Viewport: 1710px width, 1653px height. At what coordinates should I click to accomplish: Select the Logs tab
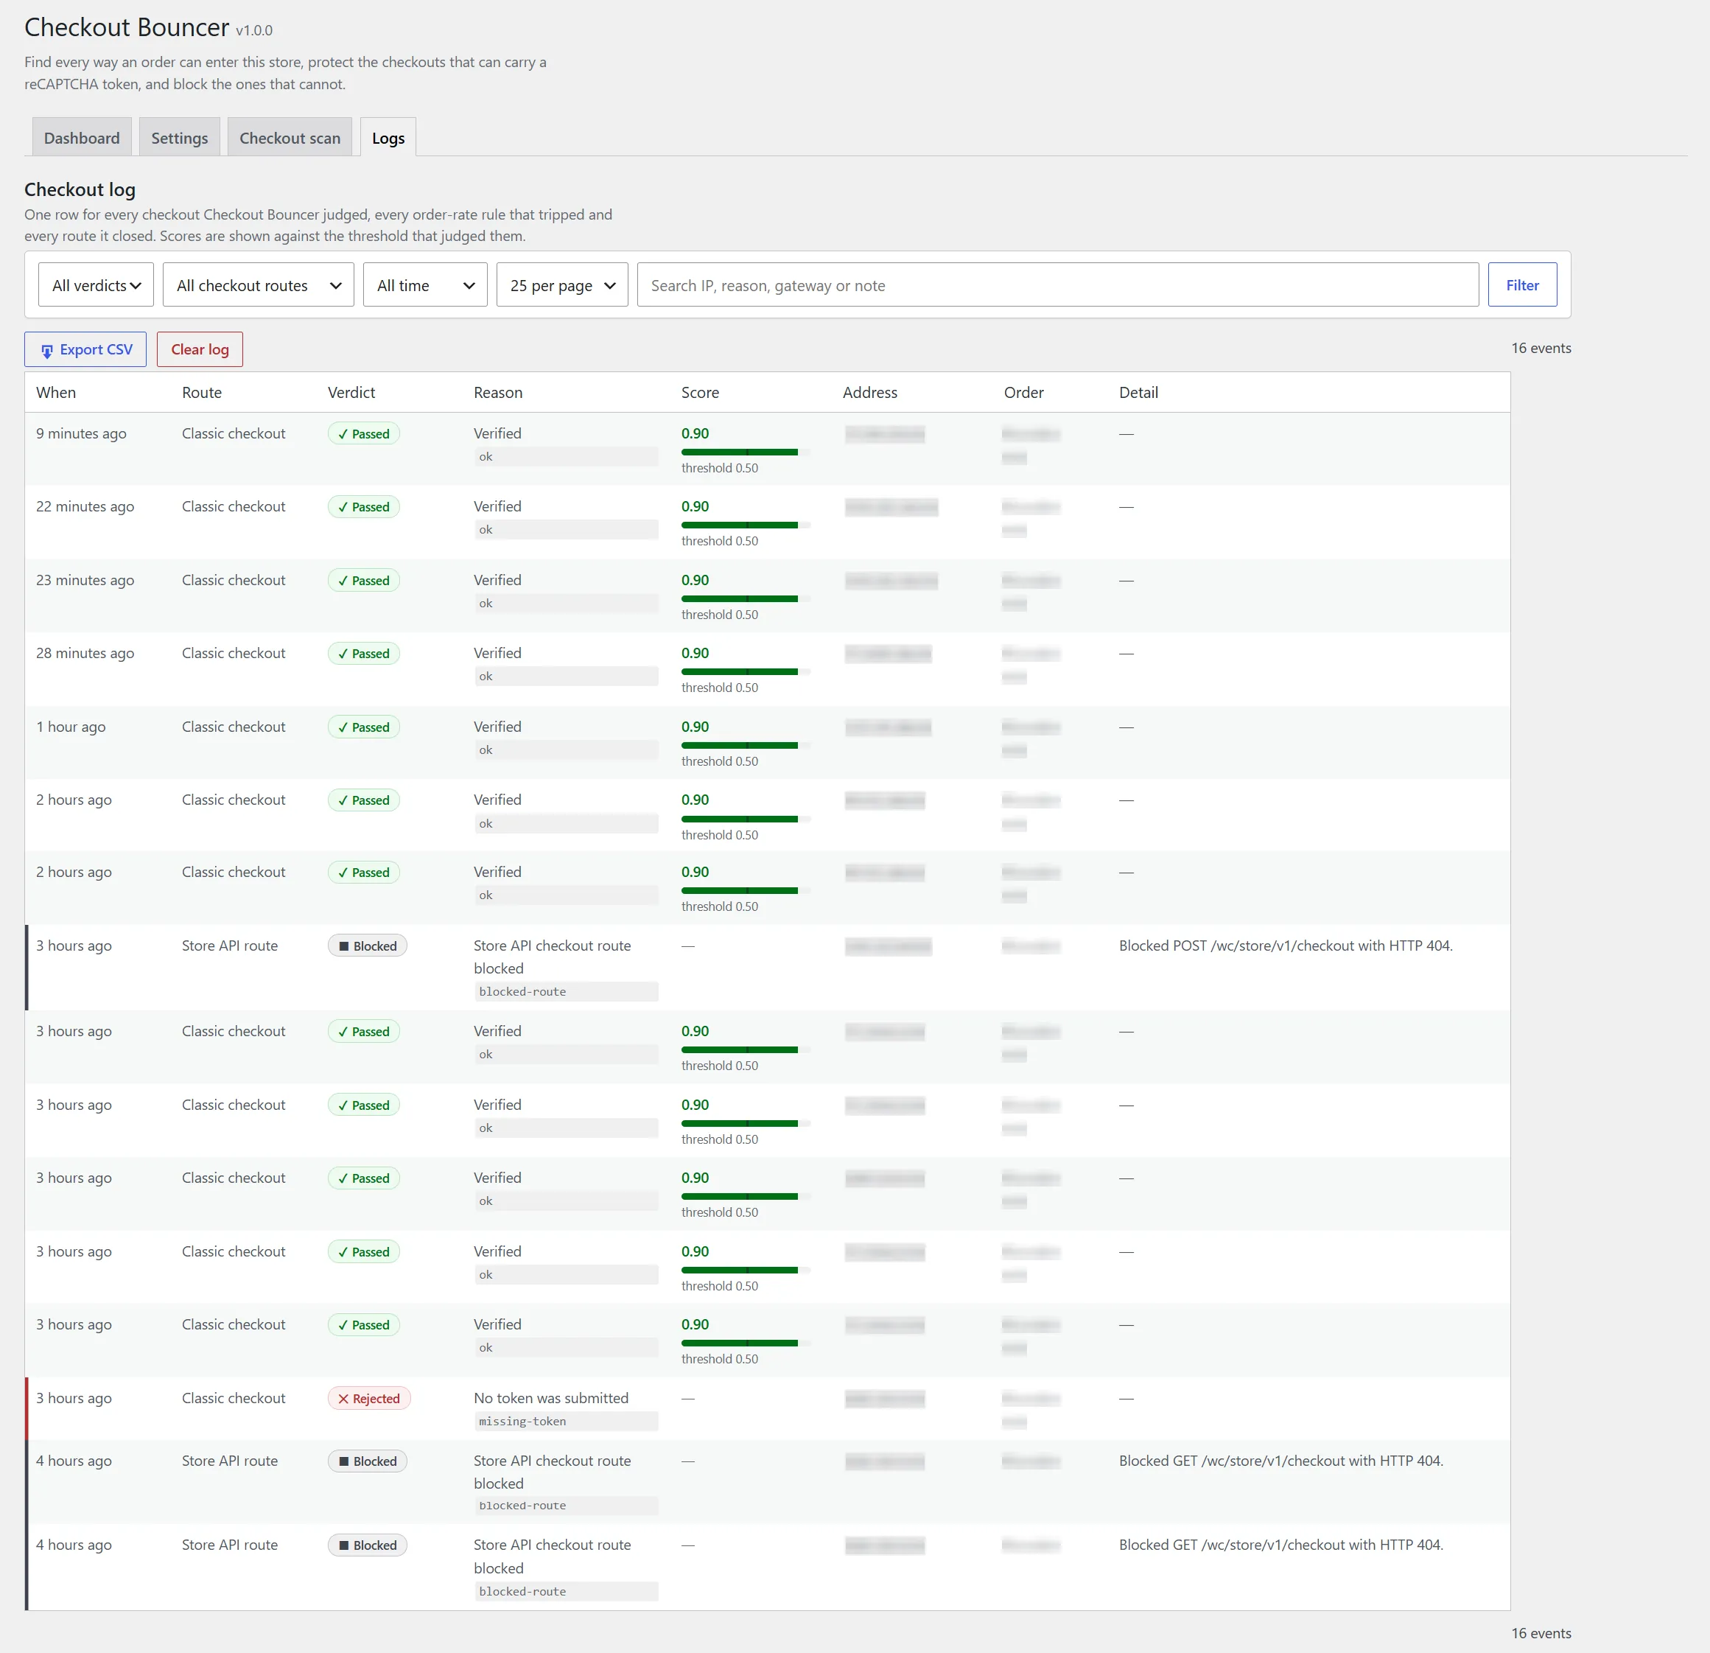click(388, 138)
